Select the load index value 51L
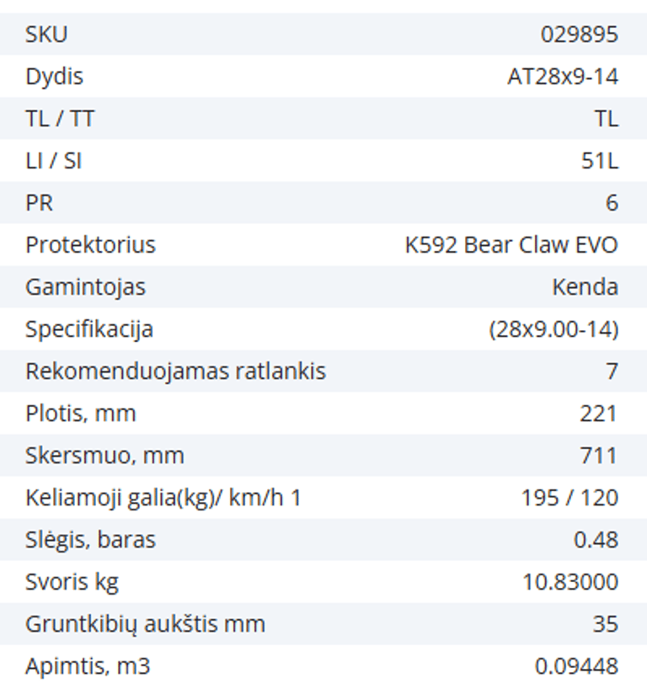Viewport: 647px width, 700px height. pos(599,161)
